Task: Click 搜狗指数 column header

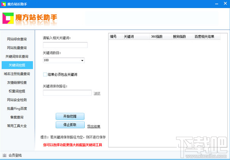Action: click(182, 37)
